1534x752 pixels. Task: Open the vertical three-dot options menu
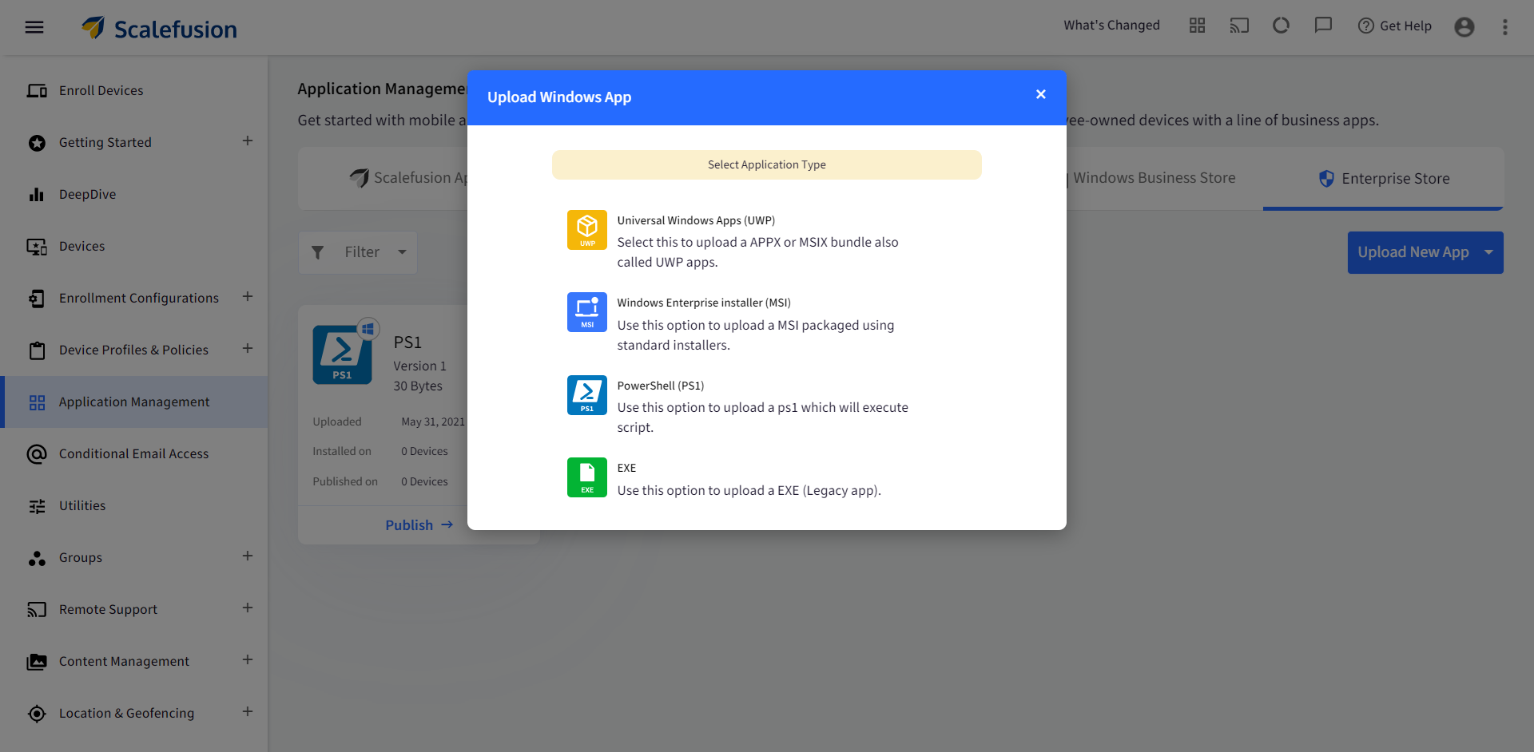click(x=1505, y=27)
